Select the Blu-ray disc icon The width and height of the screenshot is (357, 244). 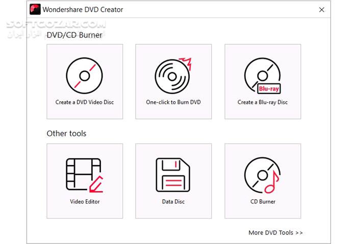pyautogui.click(x=263, y=76)
